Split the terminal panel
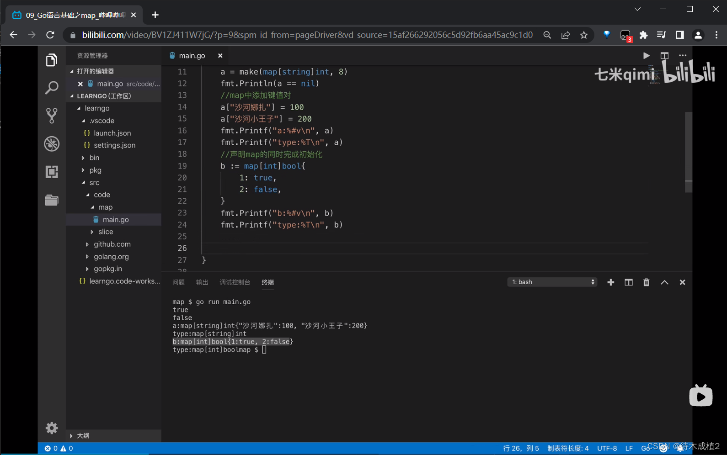This screenshot has width=727, height=455. [629, 282]
